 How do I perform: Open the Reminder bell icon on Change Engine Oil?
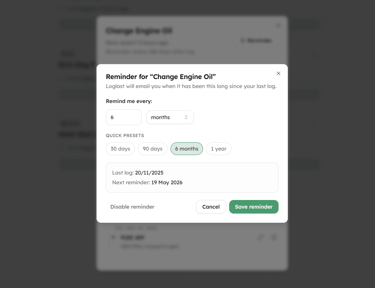tap(256, 40)
